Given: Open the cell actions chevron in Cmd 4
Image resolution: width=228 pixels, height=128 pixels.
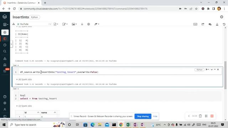Looking at the screenshot, I should coord(212,70).
